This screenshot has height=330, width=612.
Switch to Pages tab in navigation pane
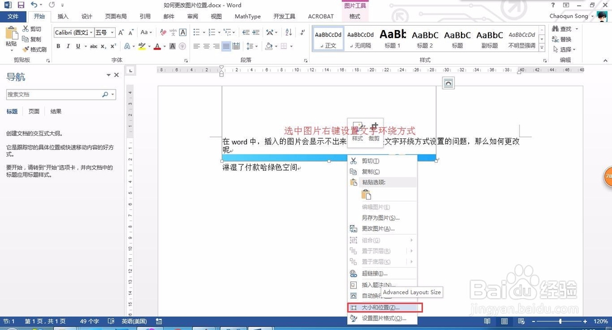click(x=34, y=111)
